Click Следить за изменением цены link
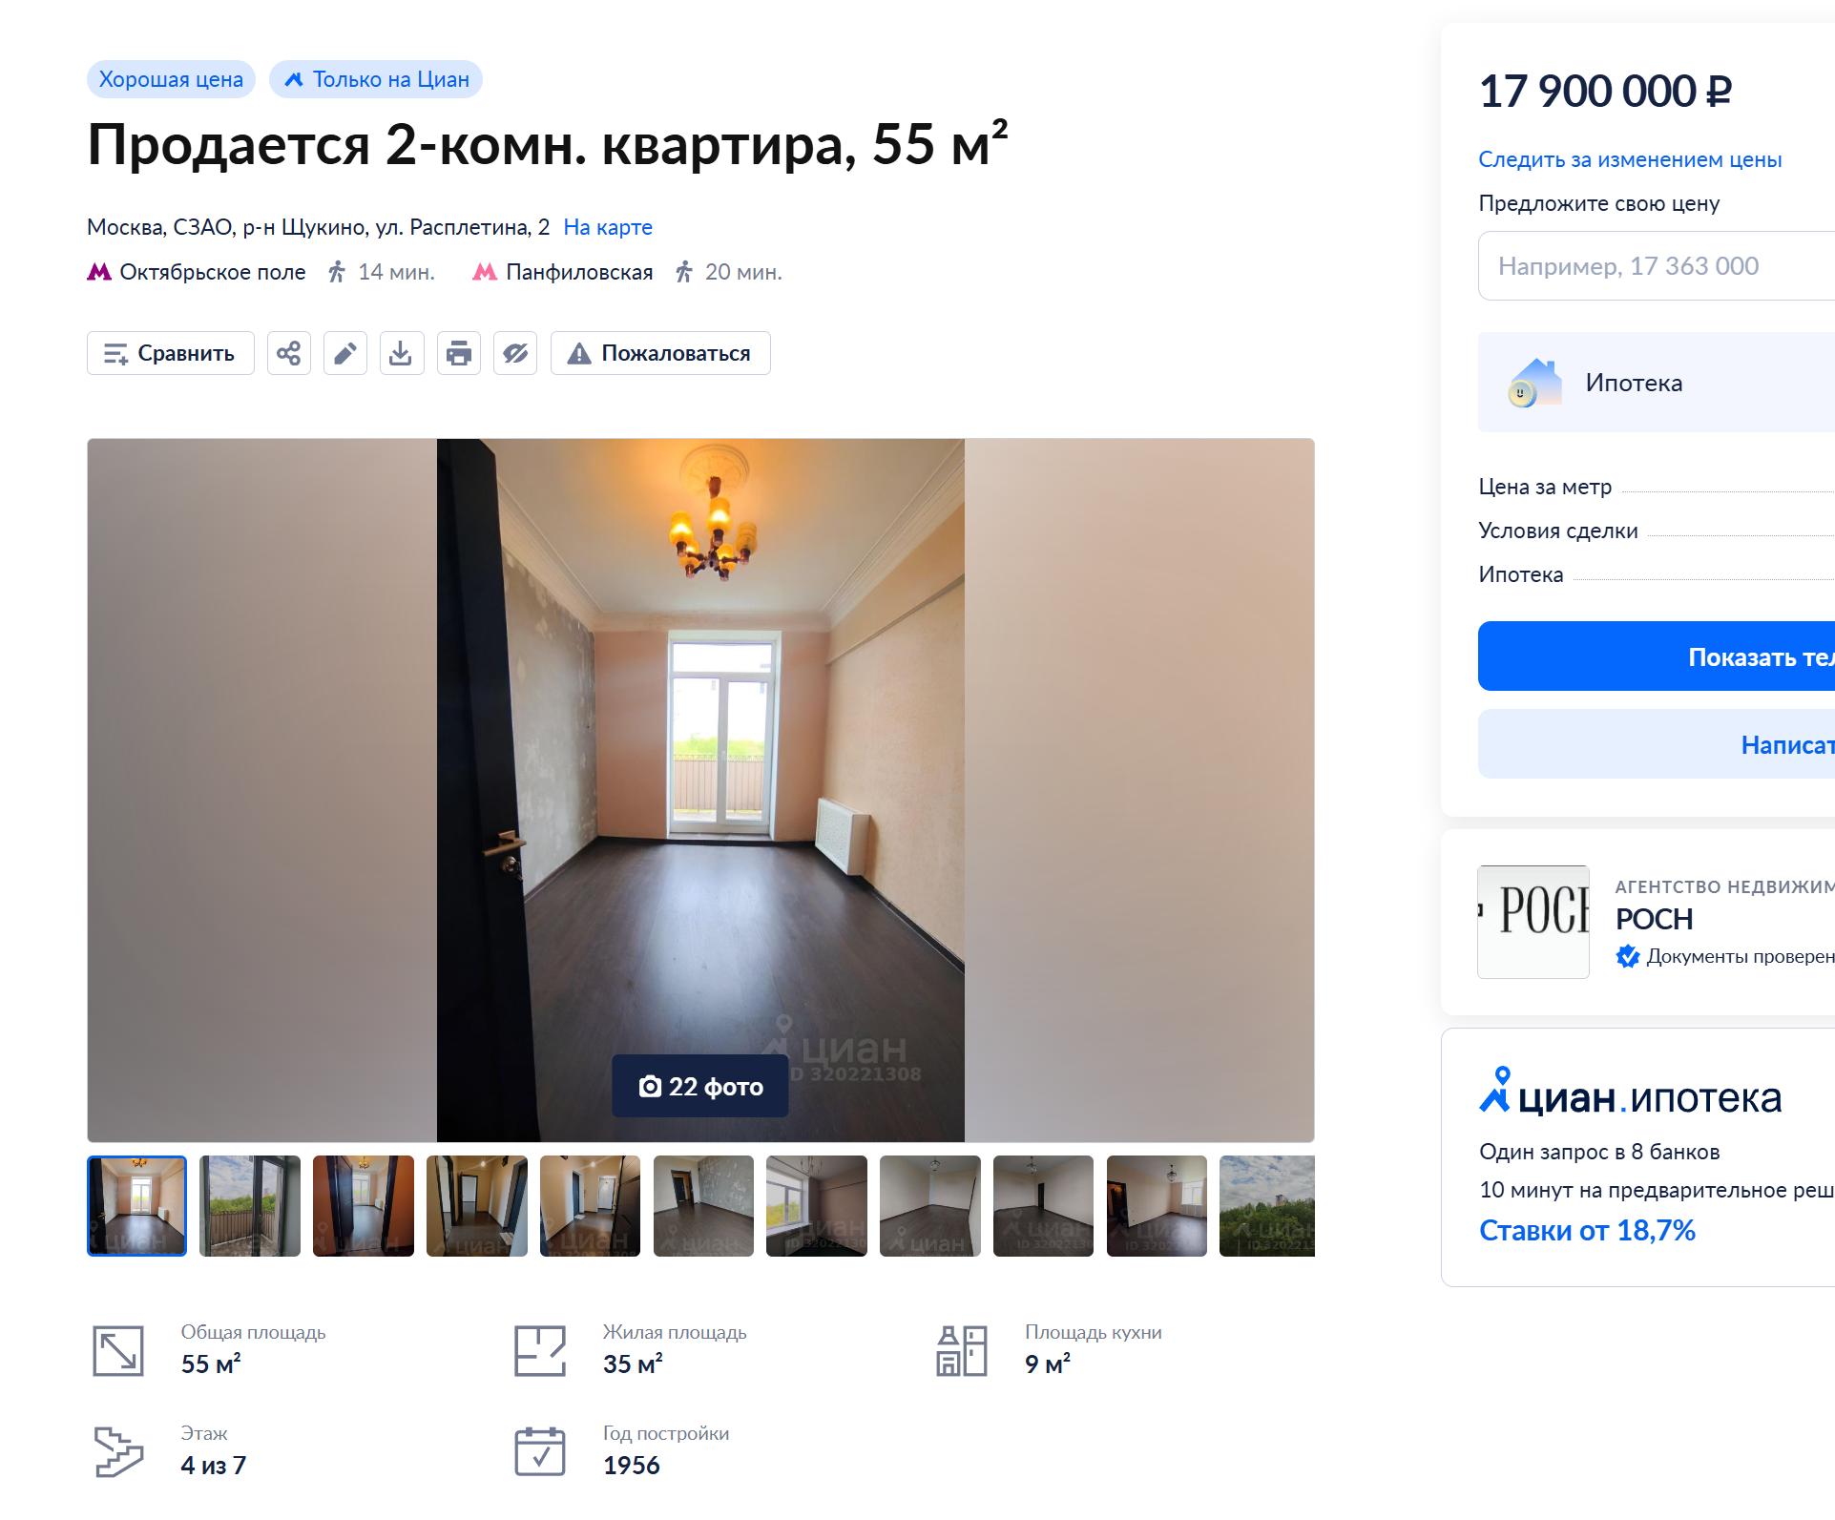This screenshot has height=1520, width=1835. point(1630,159)
